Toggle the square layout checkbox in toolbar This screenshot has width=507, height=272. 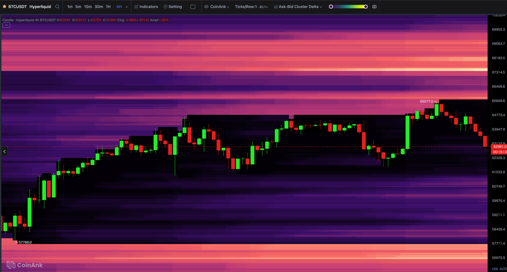pyautogui.click(x=193, y=7)
